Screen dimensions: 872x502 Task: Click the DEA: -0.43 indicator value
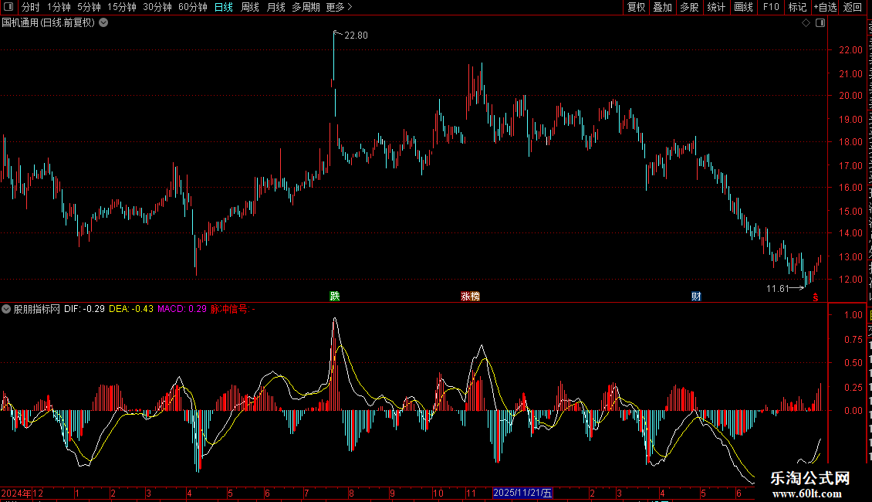(x=131, y=309)
